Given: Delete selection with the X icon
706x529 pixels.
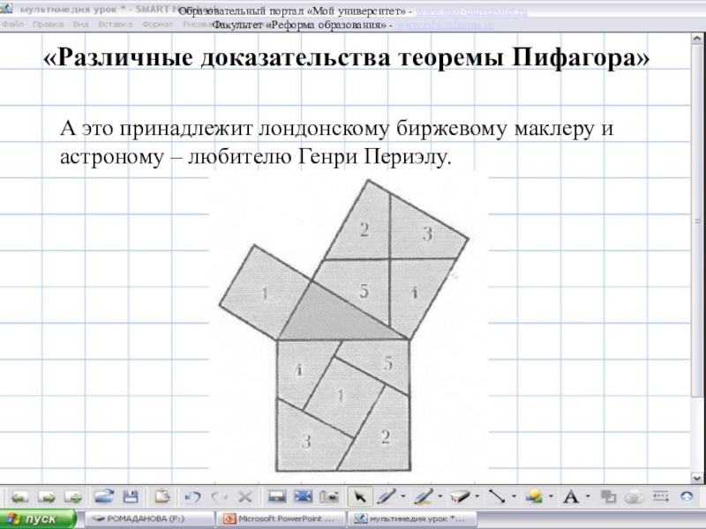Looking at the screenshot, I should click(x=245, y=497).
